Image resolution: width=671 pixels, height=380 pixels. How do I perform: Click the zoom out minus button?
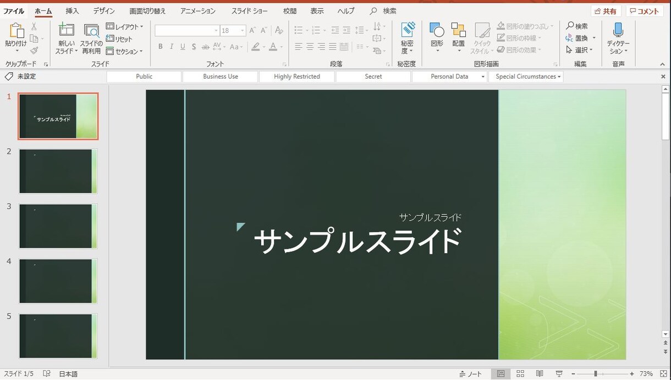[573, 374]
